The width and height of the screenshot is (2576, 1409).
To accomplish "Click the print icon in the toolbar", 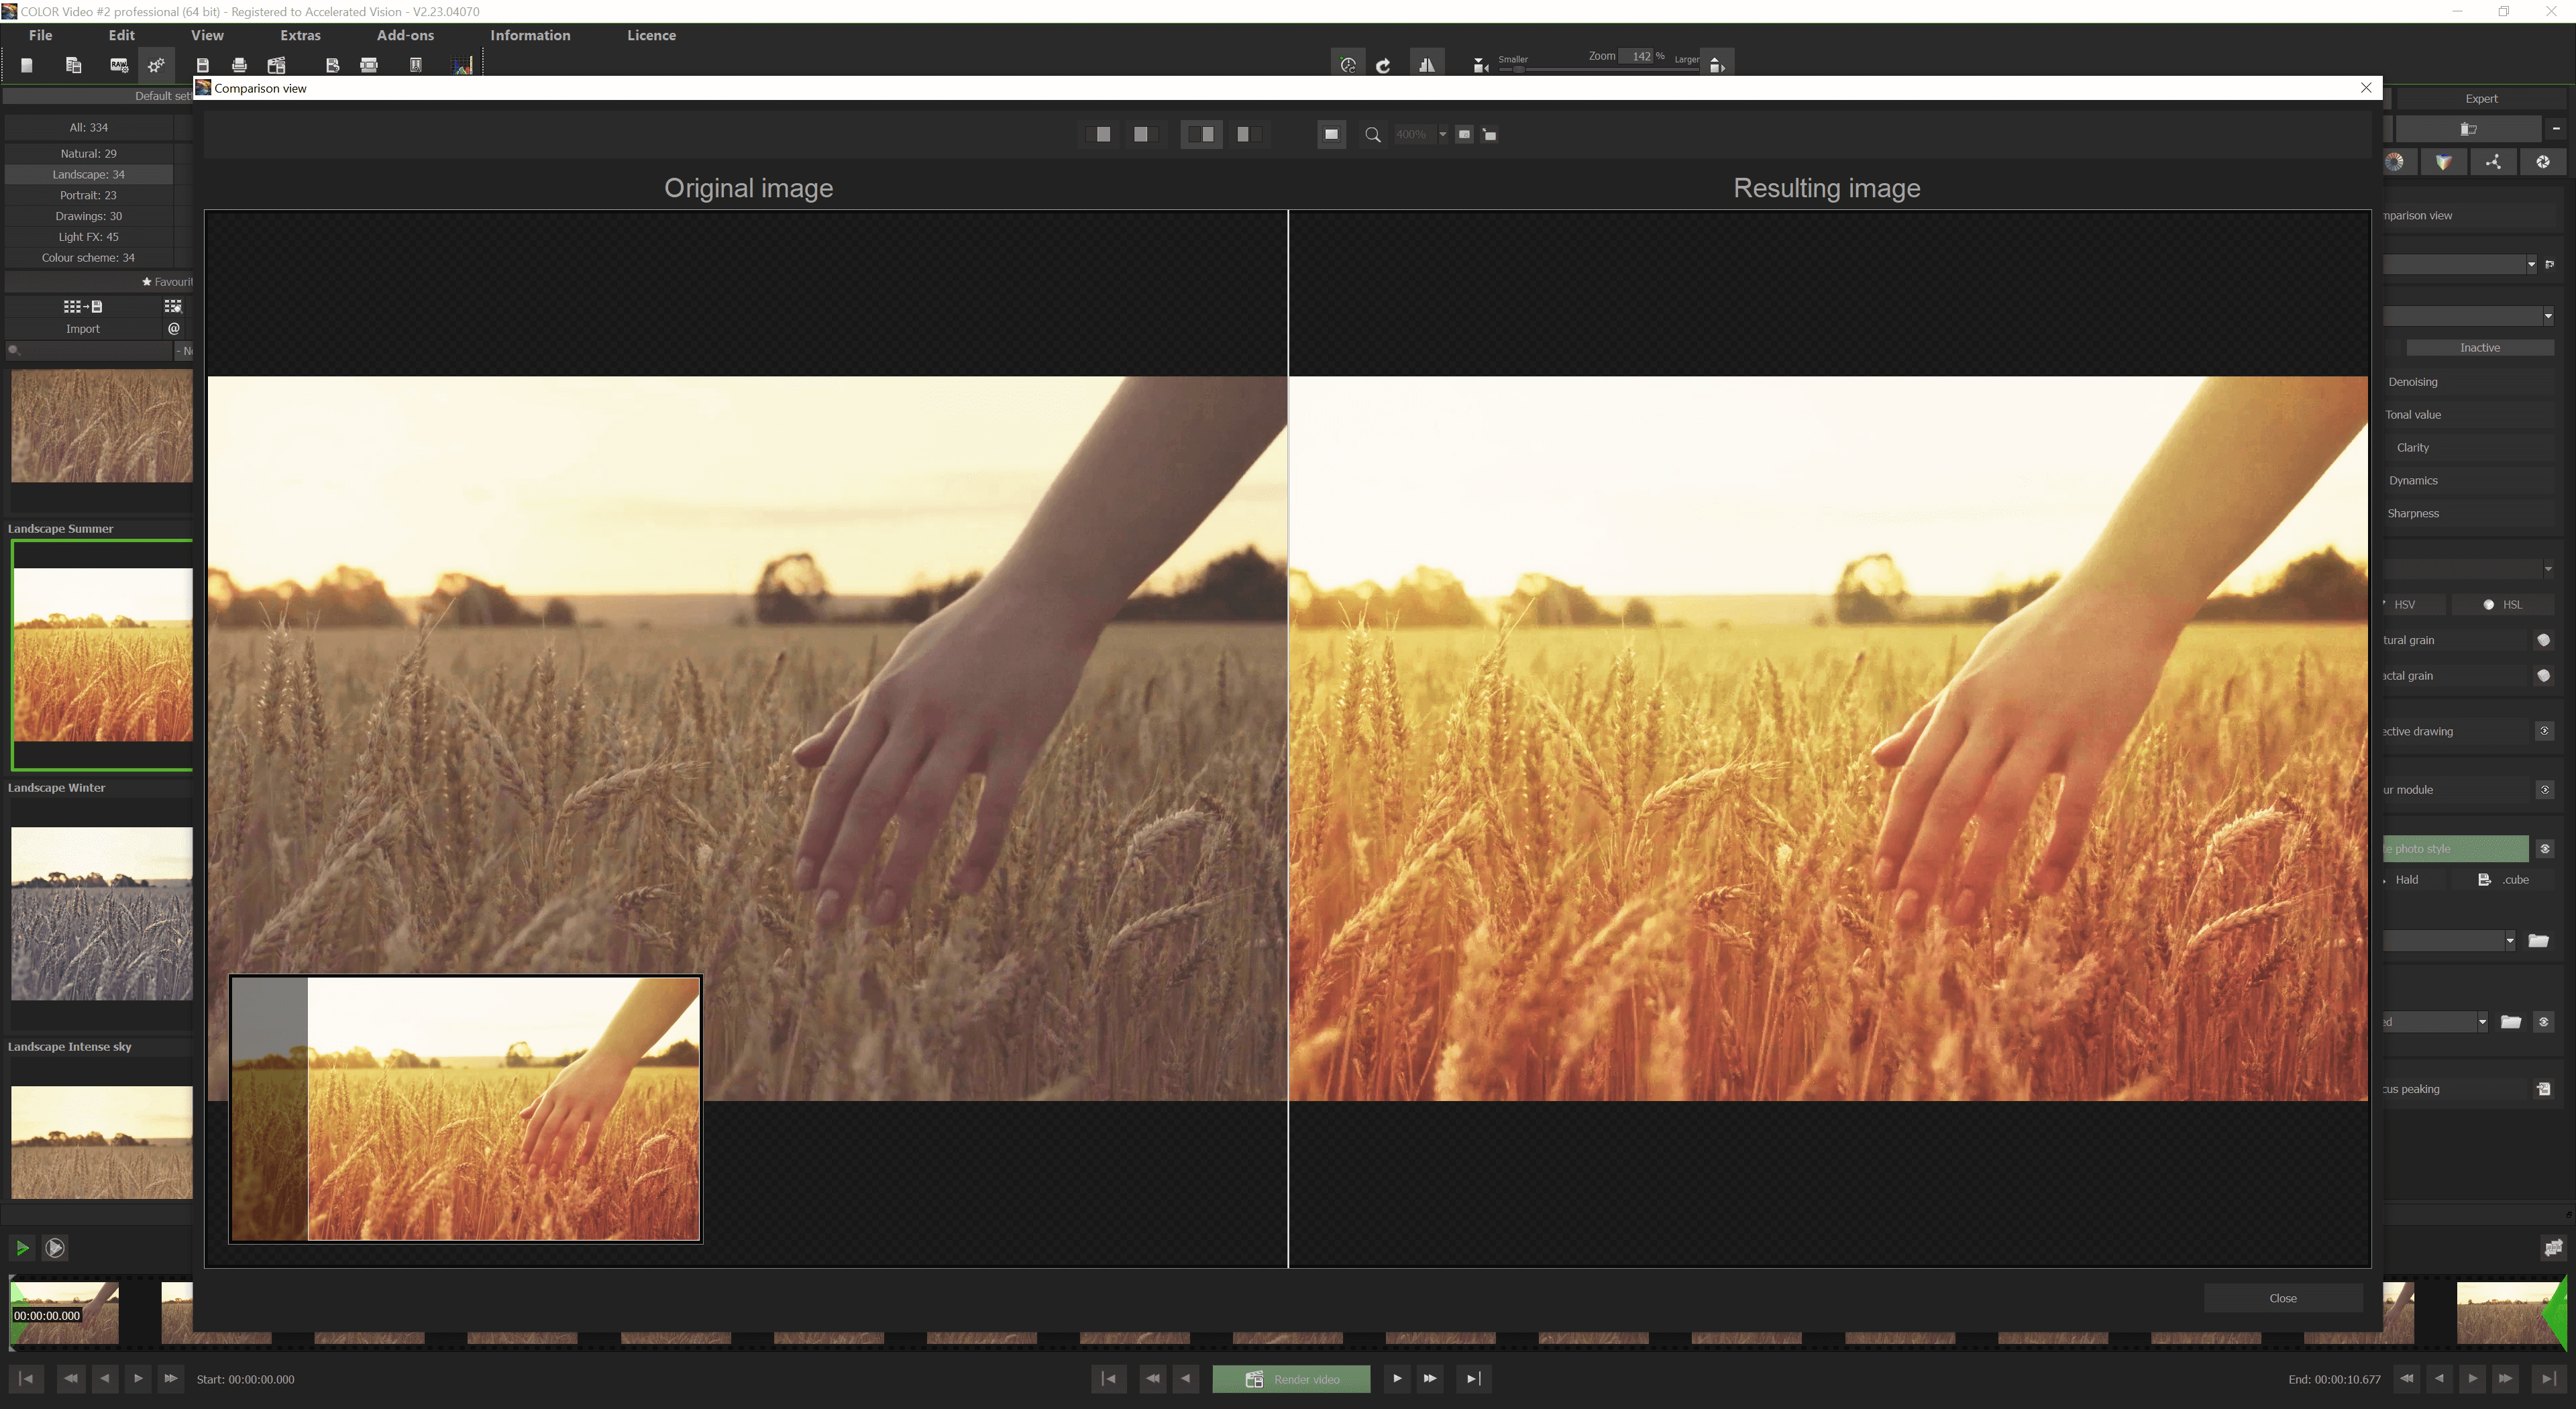I will [240, 65].
